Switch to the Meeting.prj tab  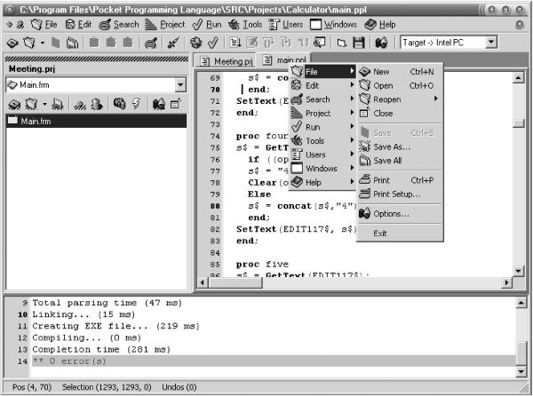[226, 61]
